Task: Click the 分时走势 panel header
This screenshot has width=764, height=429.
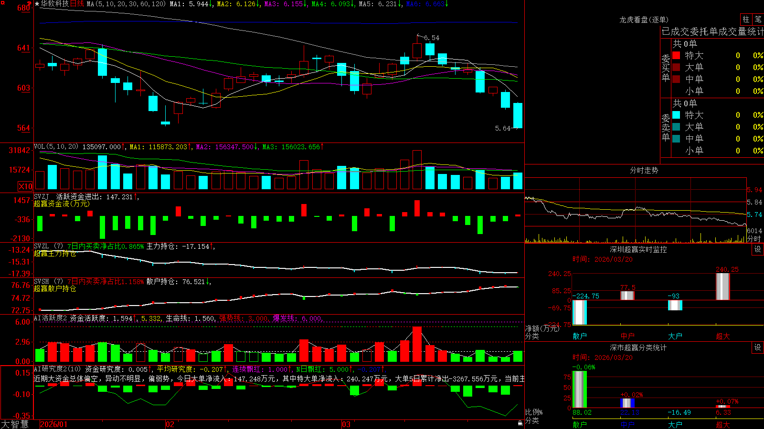Action: coord(644,170)
